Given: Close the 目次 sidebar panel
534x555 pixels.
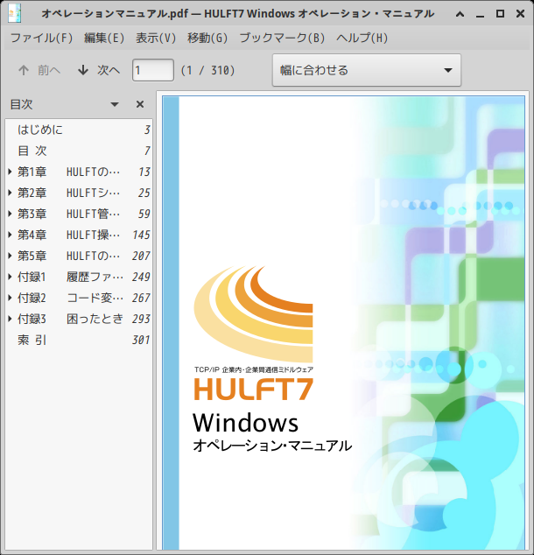Looking at the screenshot, I should (140, 104).
